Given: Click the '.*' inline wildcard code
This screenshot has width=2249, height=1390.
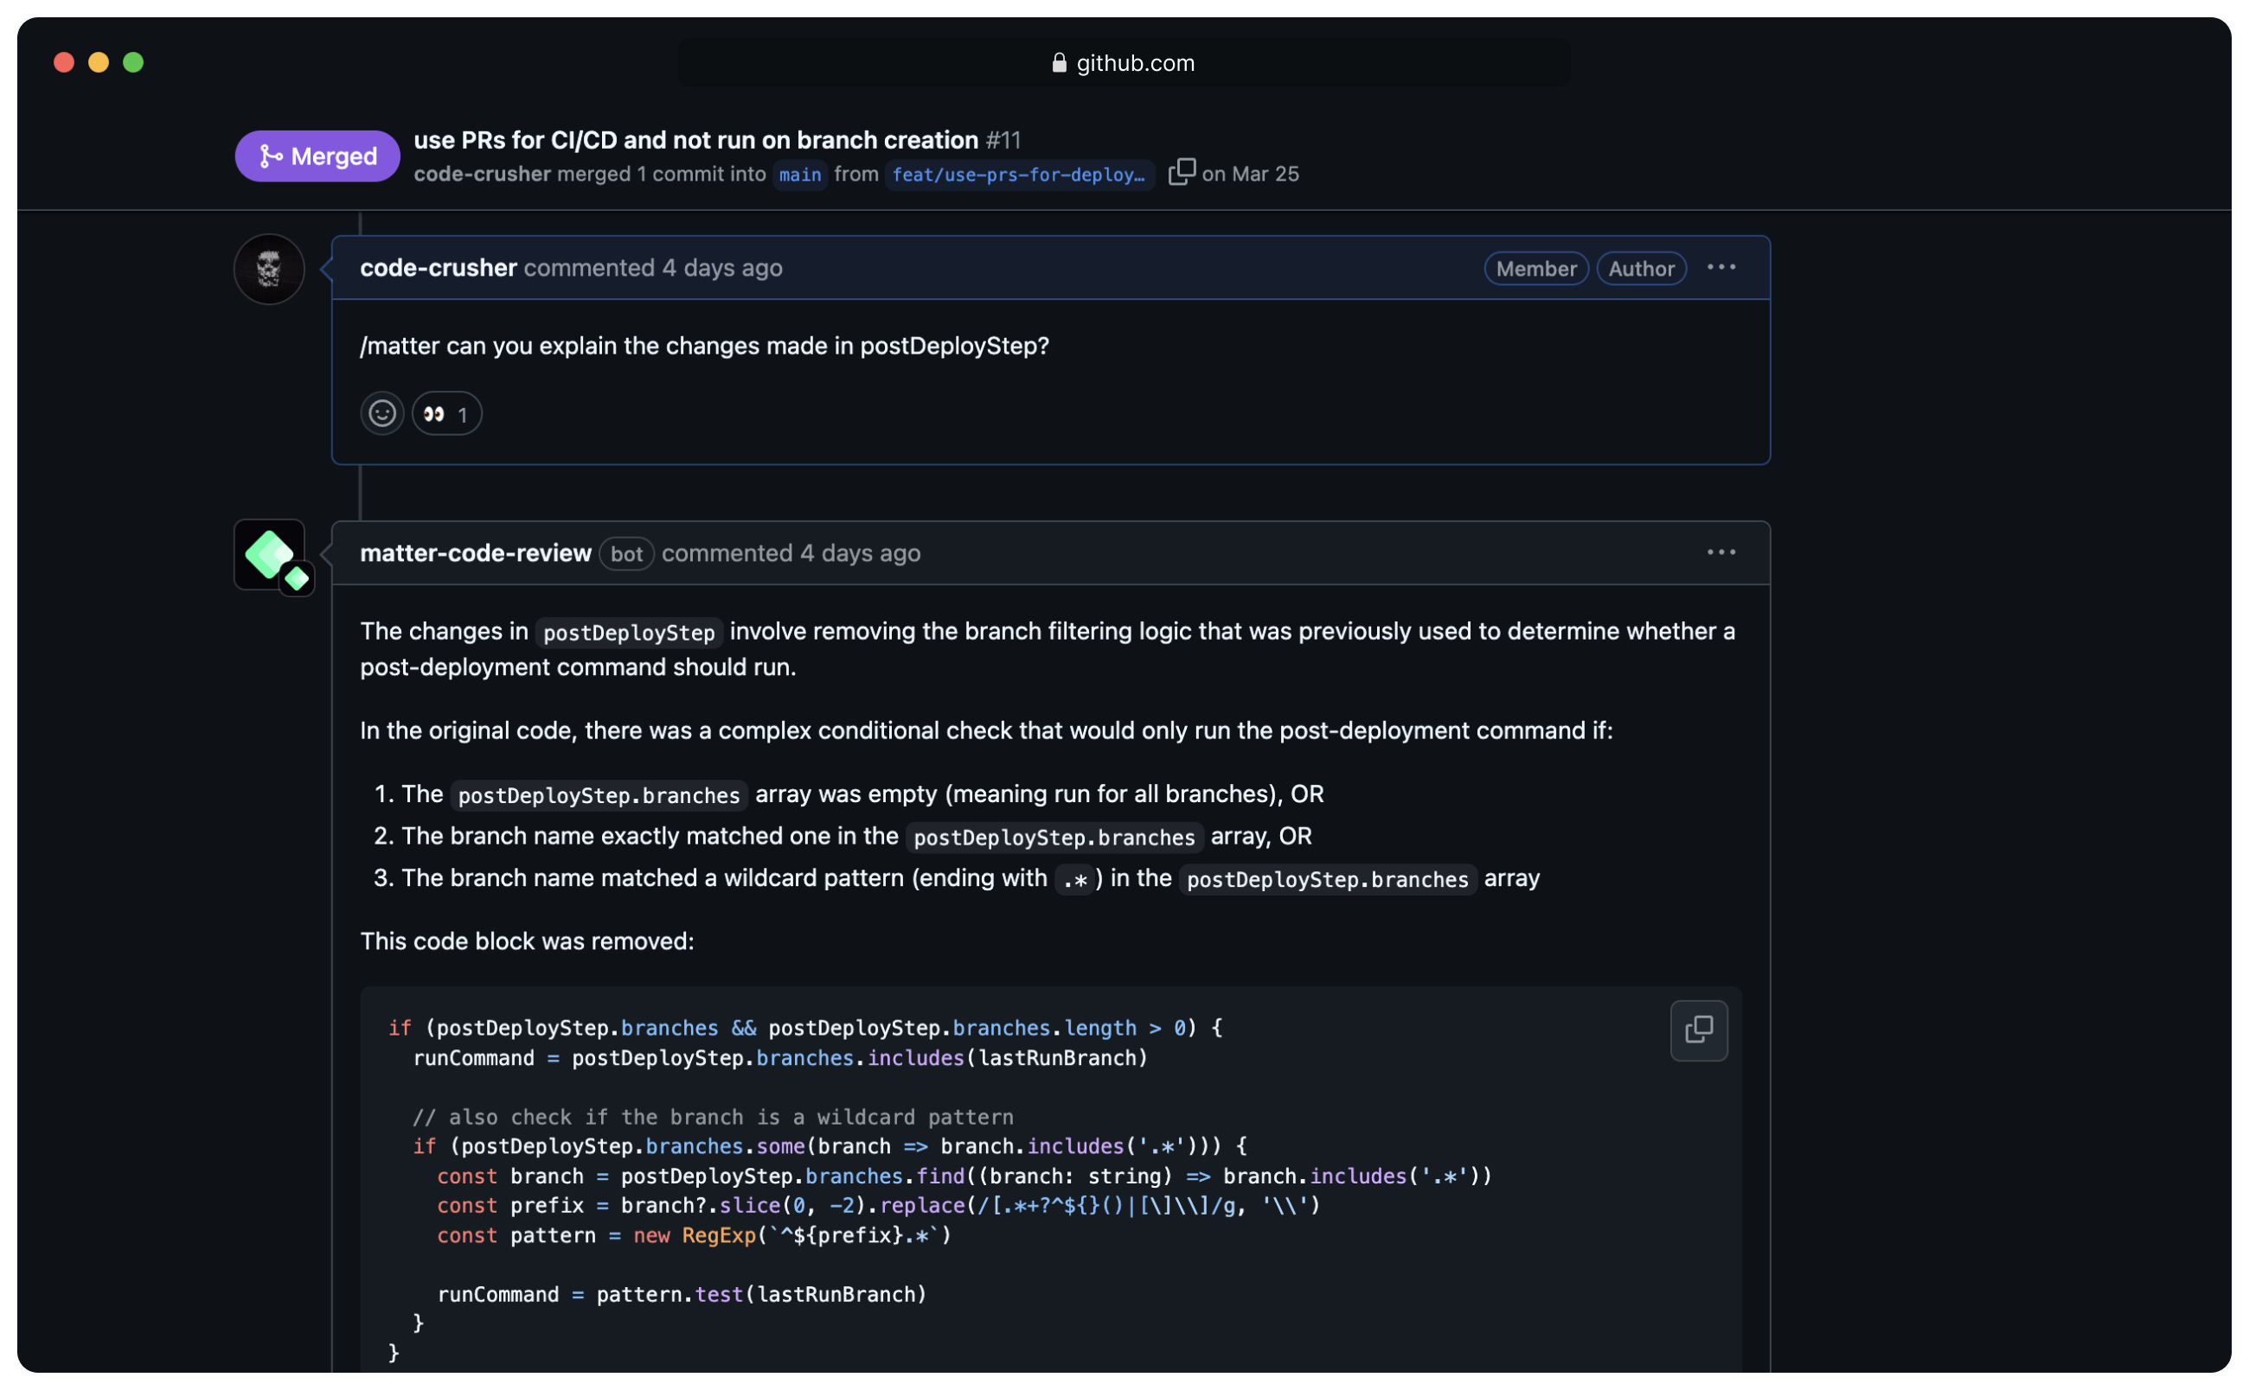Looking at the screenshot, I should click(x=1074, y=880).
